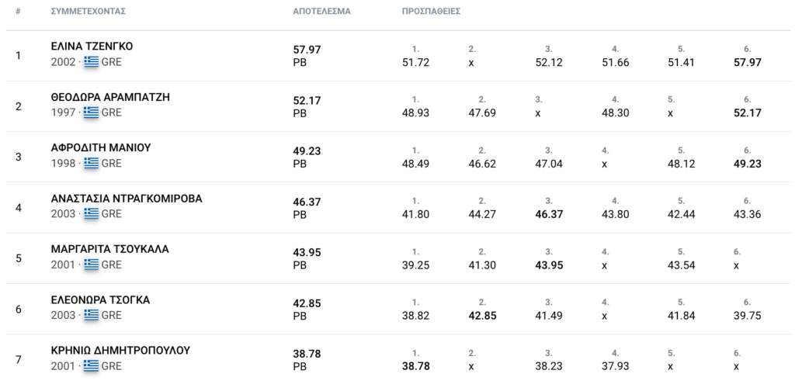Image resolution: width=795 pixels, height=384 pixels.
Task: Click the ΣΥΜΜΕΤΕΧΟΝΤΑΣ column header
Action: [x=89, y=11]
